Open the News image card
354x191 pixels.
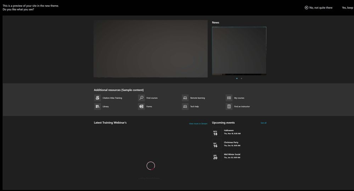[239, 51]
